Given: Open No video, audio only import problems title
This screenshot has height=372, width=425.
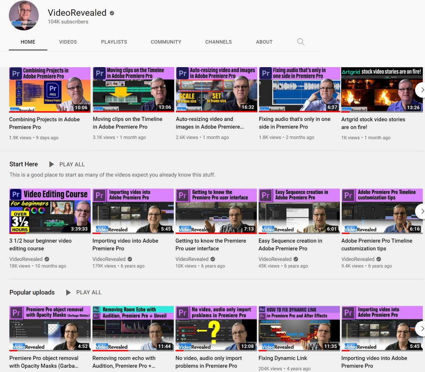Looking at the screenshot, I should 208,362.
